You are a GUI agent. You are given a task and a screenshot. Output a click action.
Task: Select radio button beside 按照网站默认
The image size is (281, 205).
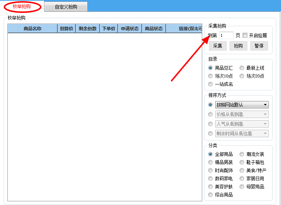(x=210, y=105)
